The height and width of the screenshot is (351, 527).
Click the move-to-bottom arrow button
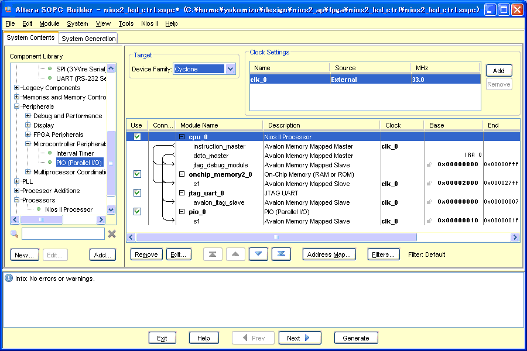281,254
